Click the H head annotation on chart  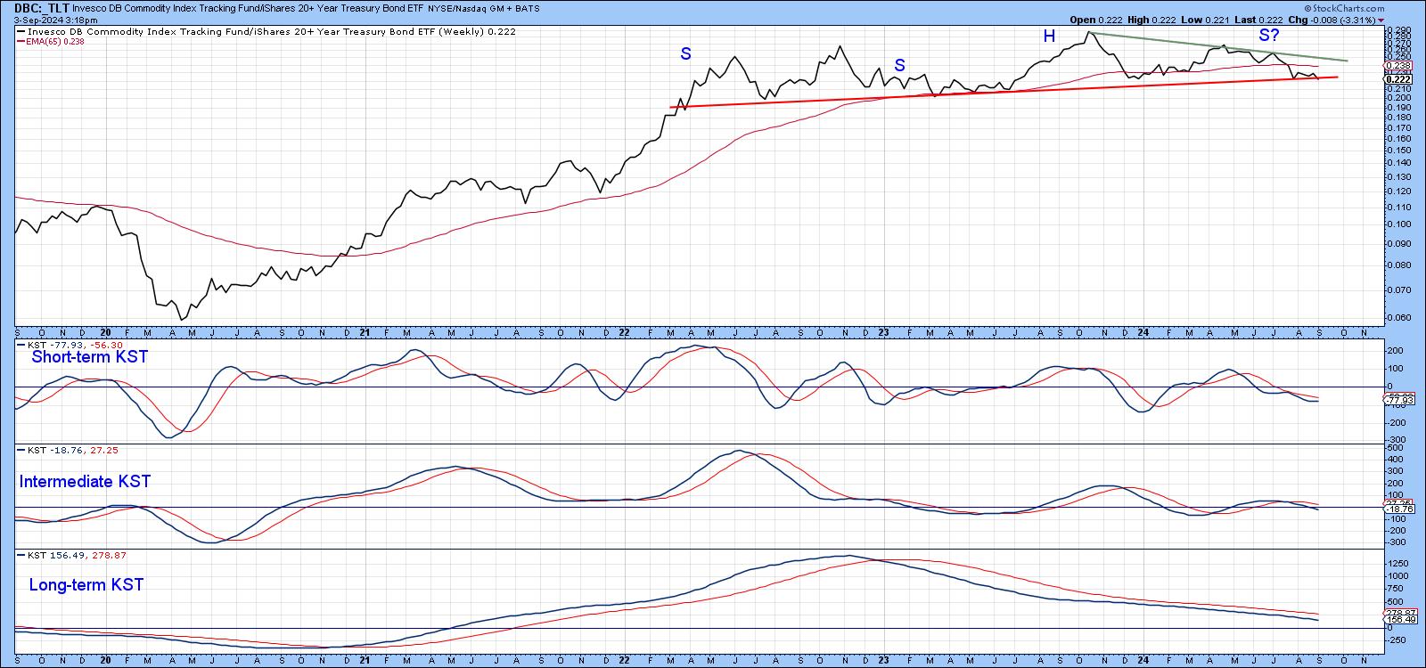[x=1050, y=37]
